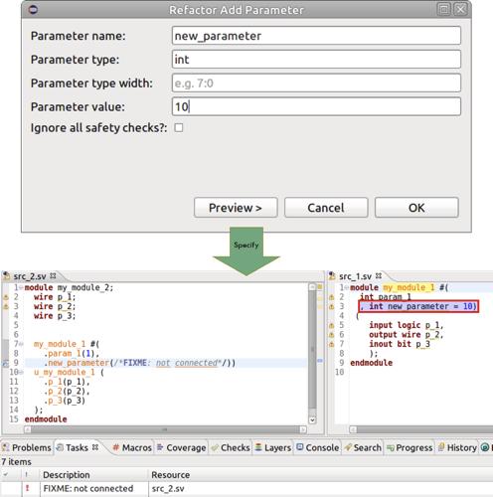Collapse the fold marker at line 7
Viewport: 493px width, 497px height.
[x=21, y=344]
